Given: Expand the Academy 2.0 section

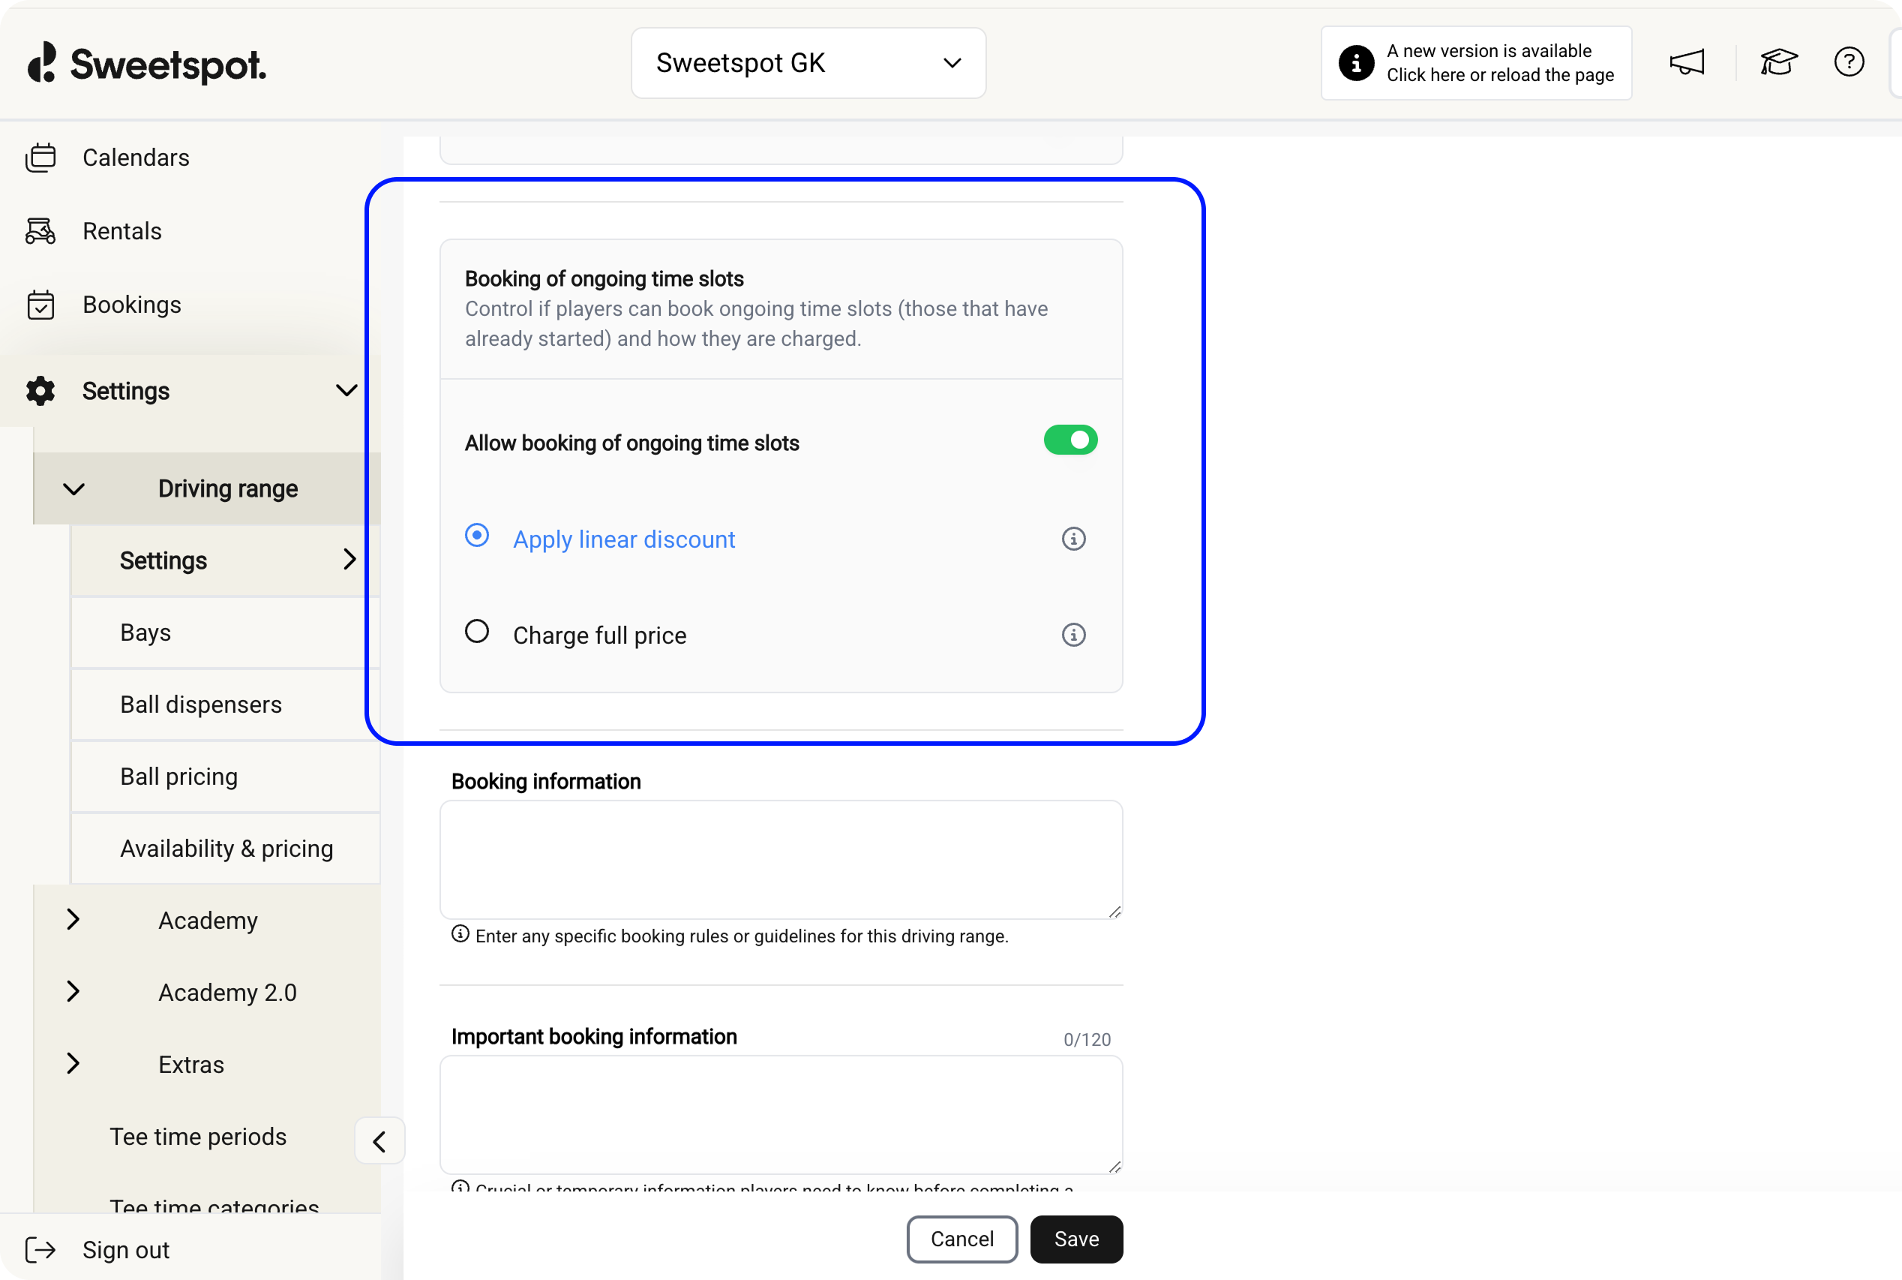Looking at the screenshot, I should 73,992.
